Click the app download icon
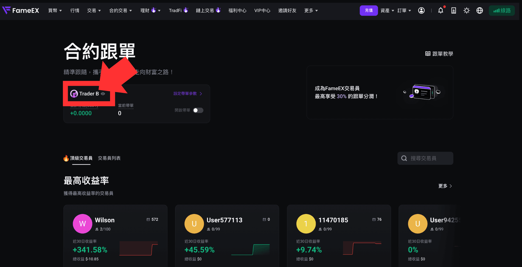The height and width of the screenshot is (267, 522). point(454,10)
